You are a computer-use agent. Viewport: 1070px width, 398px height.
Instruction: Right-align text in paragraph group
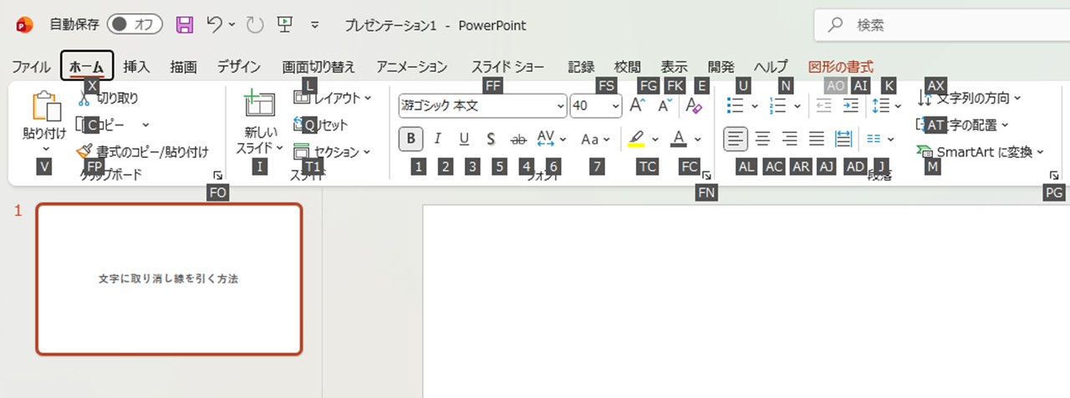(789, 139)
